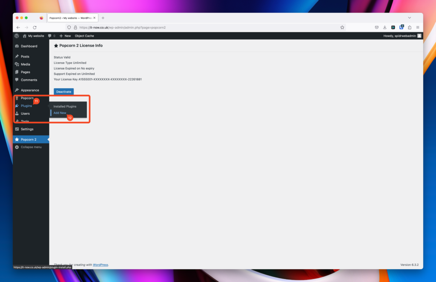This screenshot has width=436, height=282.
Task: Click the Popcorn 2 star icon in sidebar
Action: (17, 139)
